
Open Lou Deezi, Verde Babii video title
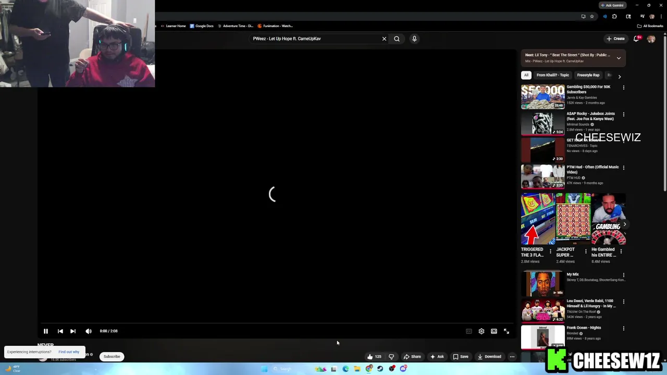coord(591,304)
